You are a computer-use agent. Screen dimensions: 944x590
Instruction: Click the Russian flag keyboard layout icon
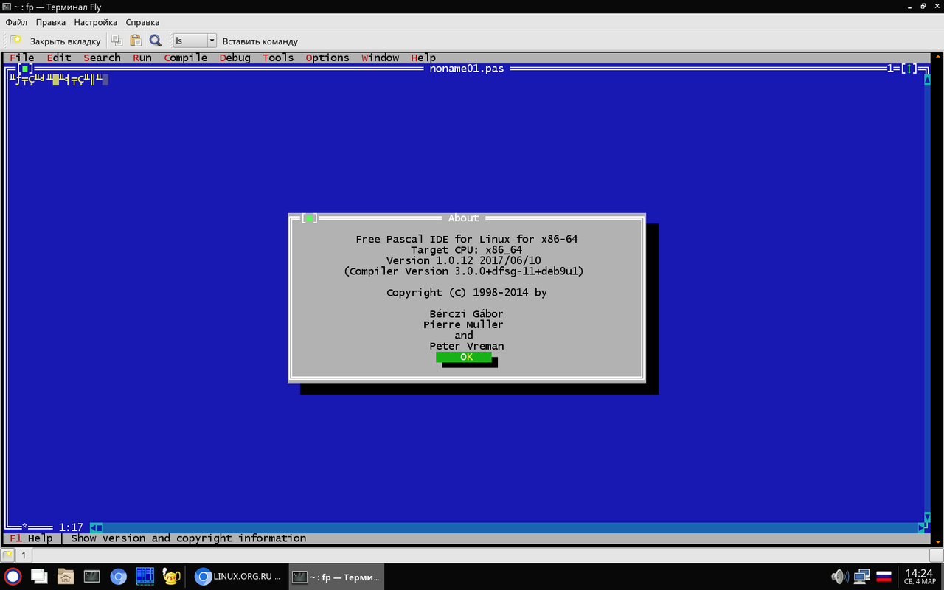click(884, 577)
